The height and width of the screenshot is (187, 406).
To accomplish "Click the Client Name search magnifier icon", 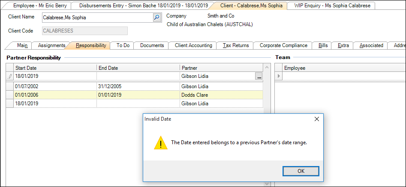I will point(156,18).
